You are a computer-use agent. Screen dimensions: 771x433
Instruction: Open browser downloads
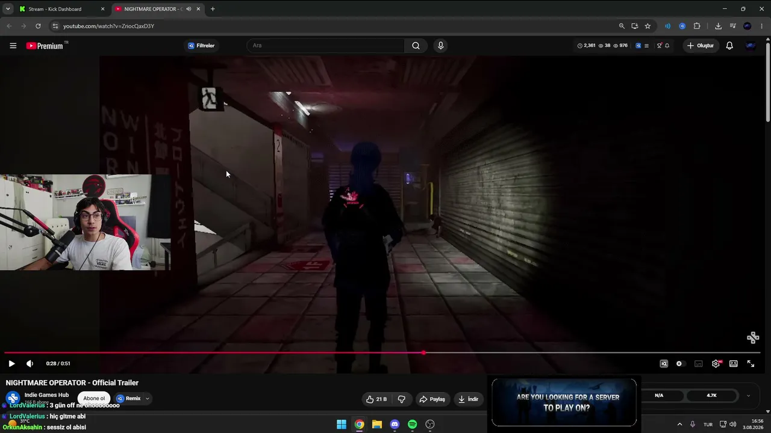[718, 26]
